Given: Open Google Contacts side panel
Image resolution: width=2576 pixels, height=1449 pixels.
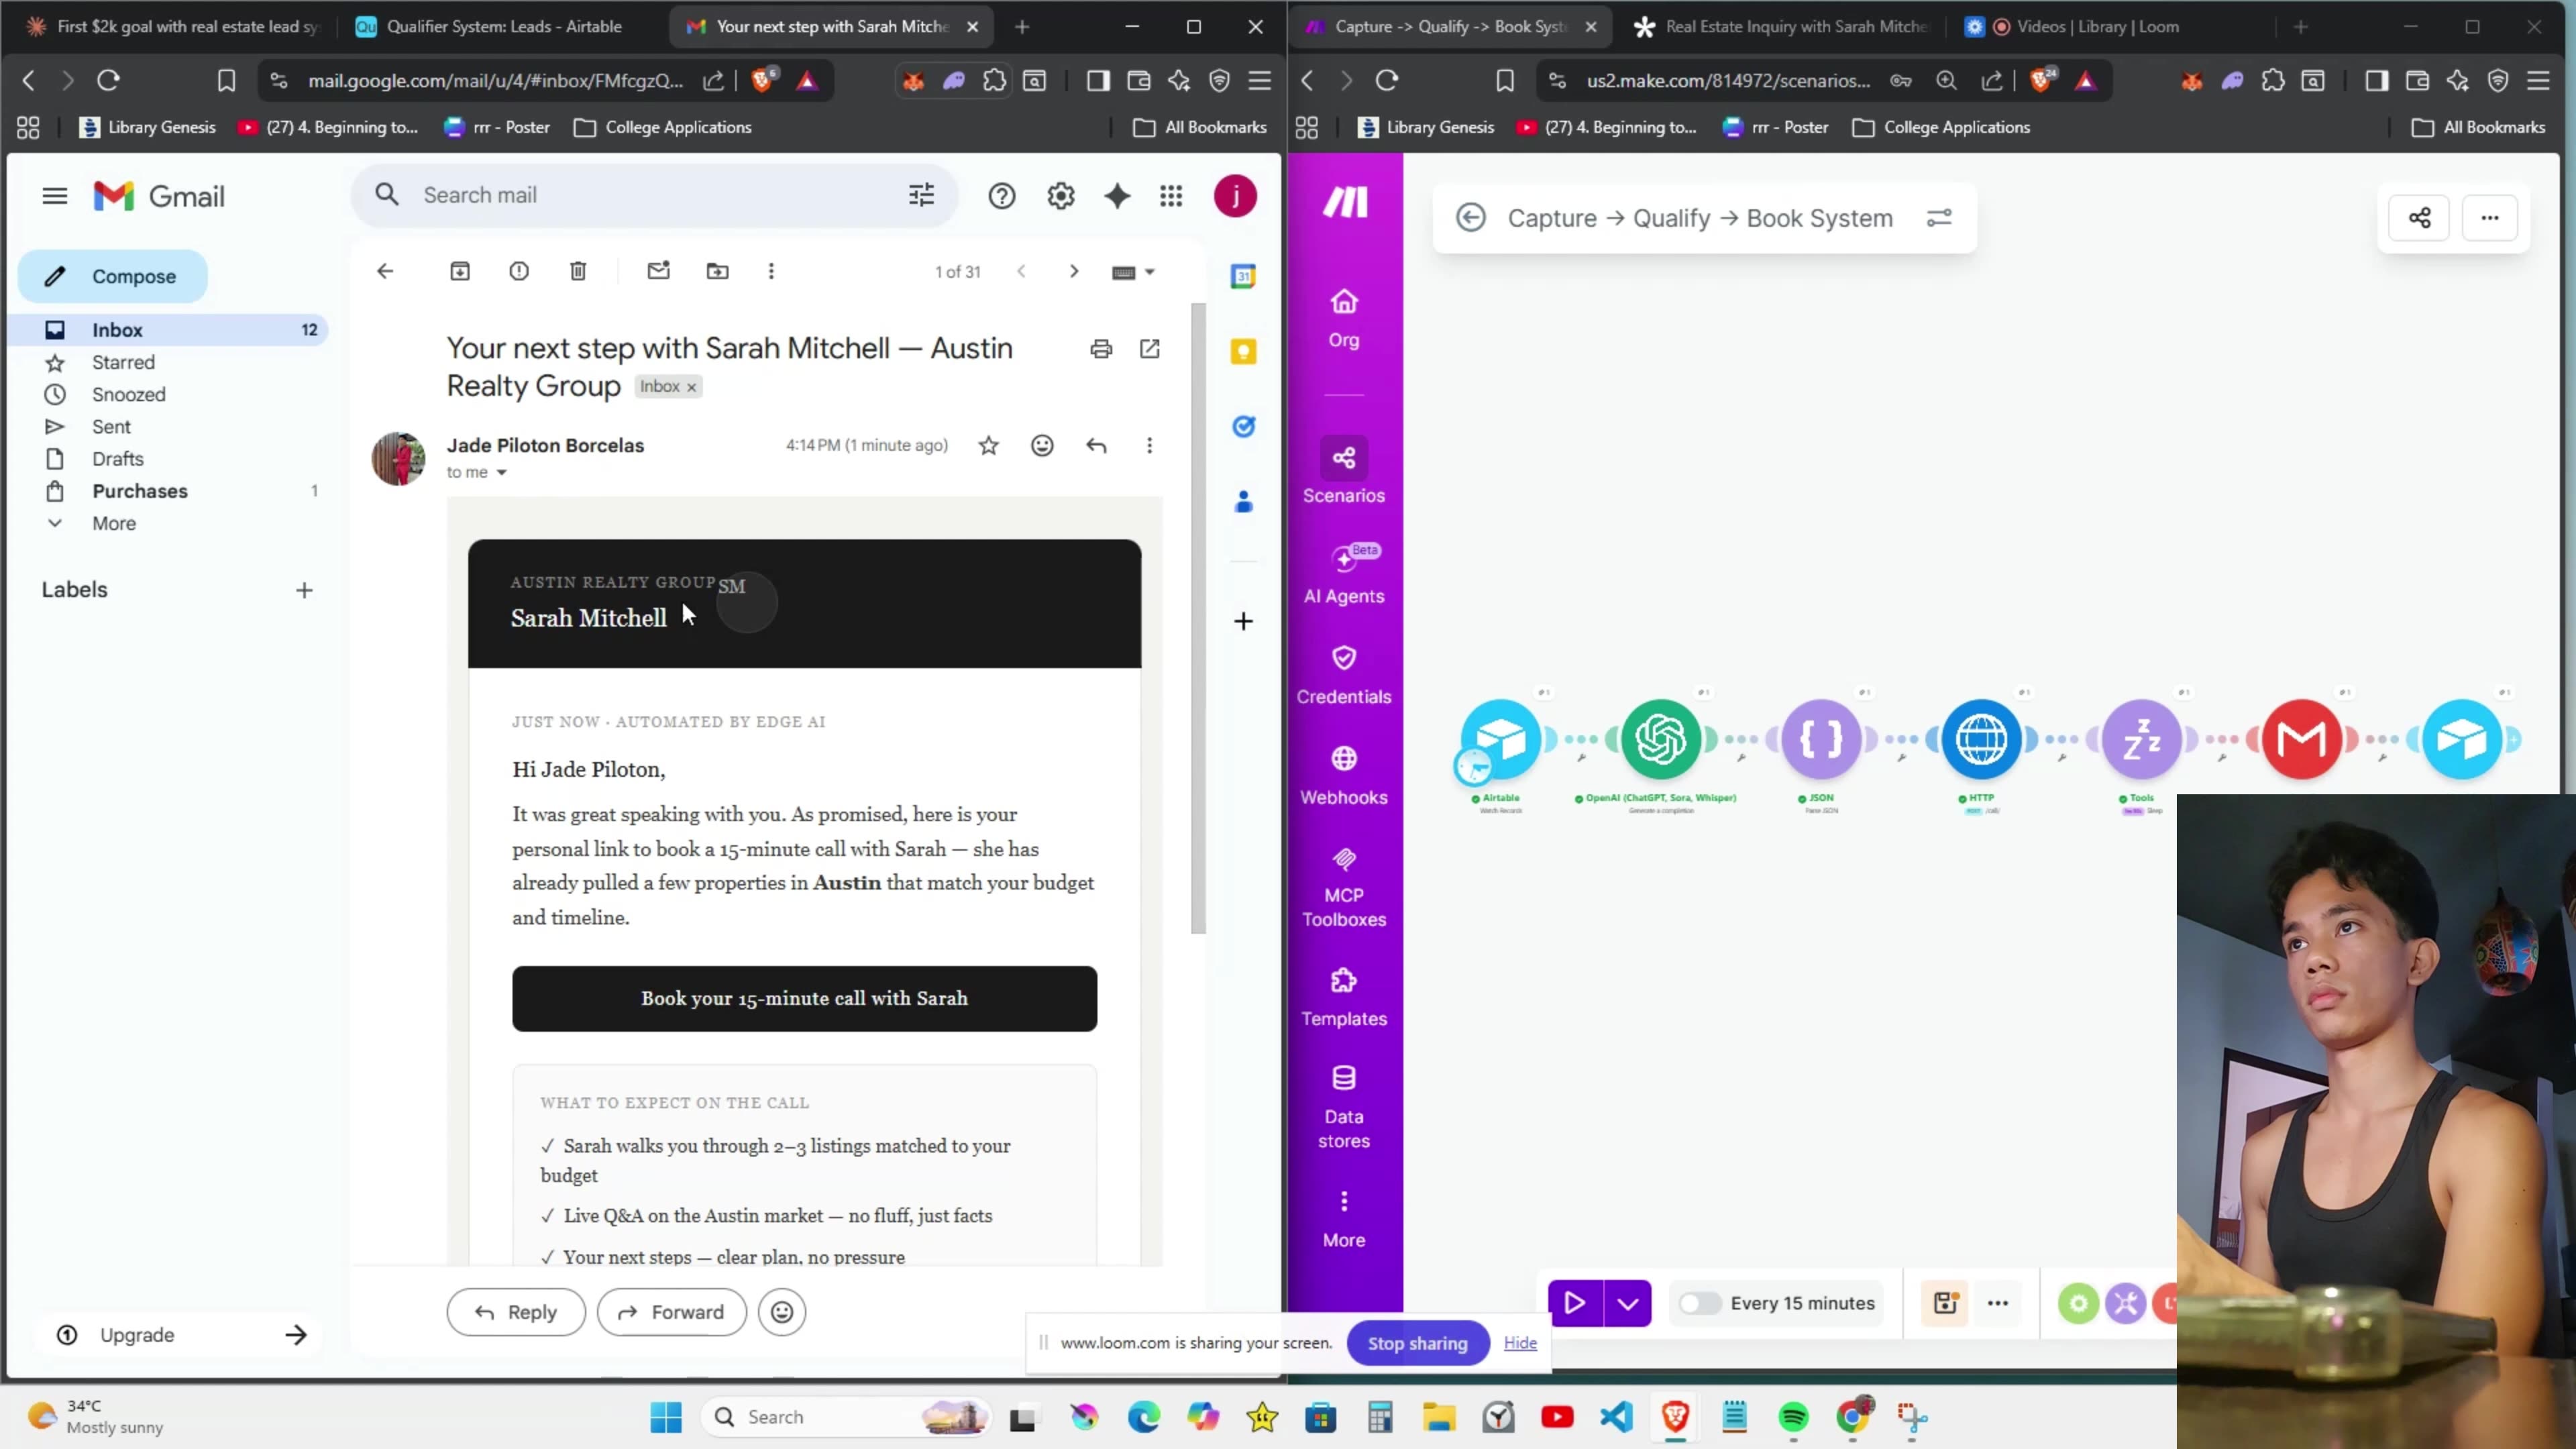Looking at the screenshot, I should pos(1243,502).
